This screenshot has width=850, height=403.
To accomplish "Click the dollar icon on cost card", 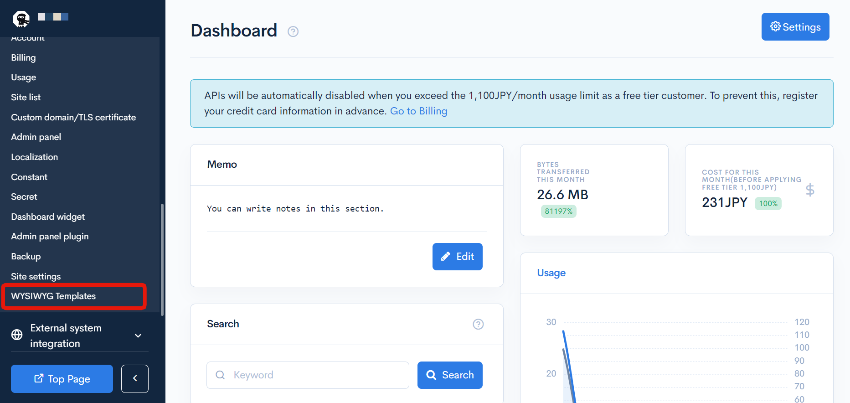I will point(810,190).
